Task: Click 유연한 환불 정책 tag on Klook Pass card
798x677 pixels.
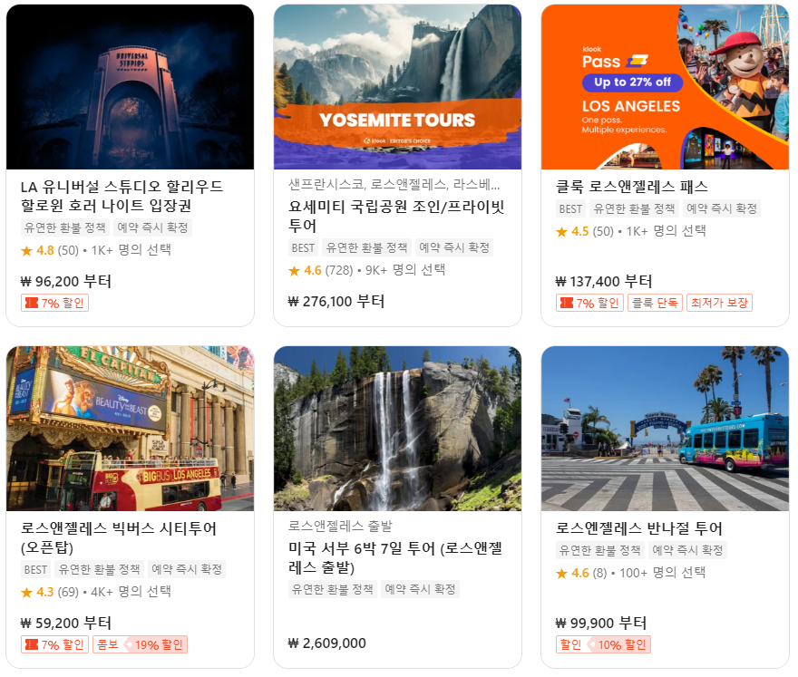Action: [x=634, y=208]
